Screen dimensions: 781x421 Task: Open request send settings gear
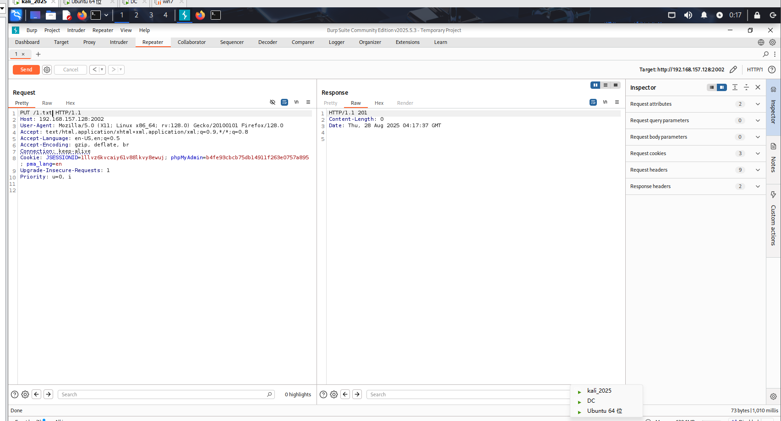pos(47,70)
